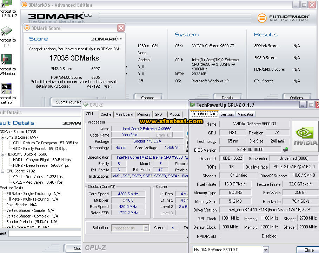Click the BIOS save chip icon in GPU-Z

(x=286, y=150)
